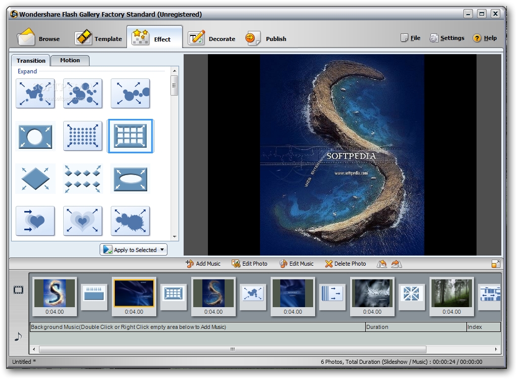Click Delete Photo in the toolbar
This screenshot has width=517, height=379.
pyautogui.click(x=346, y=264)
